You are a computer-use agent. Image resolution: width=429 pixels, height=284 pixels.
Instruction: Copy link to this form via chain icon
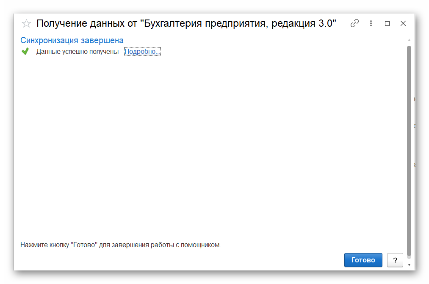coord(354,23)
